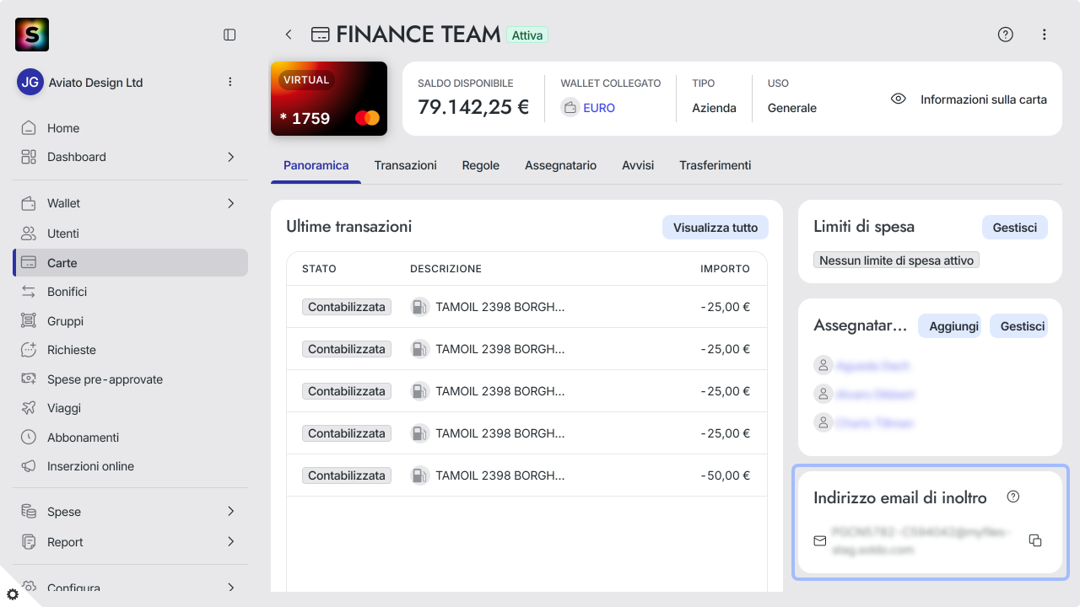Click the IMPORTO column header

pos(725,269)
